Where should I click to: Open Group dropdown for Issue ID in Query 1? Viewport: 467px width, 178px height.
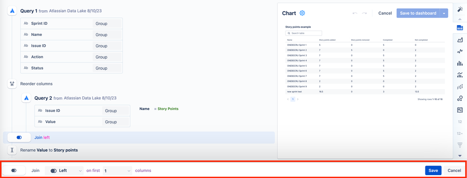coord(107,46)
